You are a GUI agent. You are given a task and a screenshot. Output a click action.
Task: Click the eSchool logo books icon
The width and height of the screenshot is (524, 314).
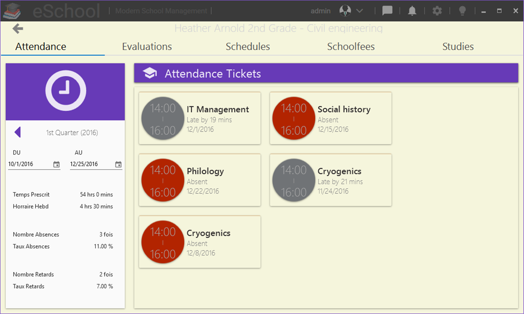tap(13, 11)
